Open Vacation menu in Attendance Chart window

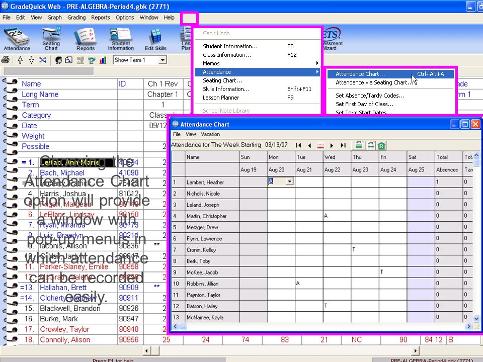[210, 134]
